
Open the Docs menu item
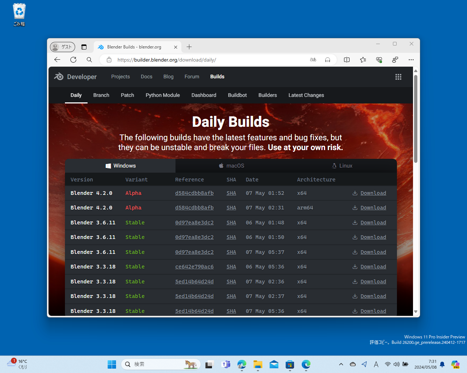click(x=147, y=76)
